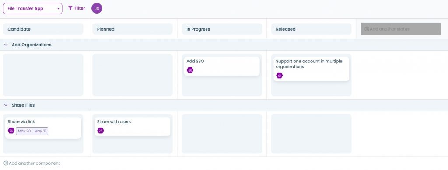Click the hexagon badge 76 on Share via link
The width and height of the screenshot is (448, 170).
11,131
